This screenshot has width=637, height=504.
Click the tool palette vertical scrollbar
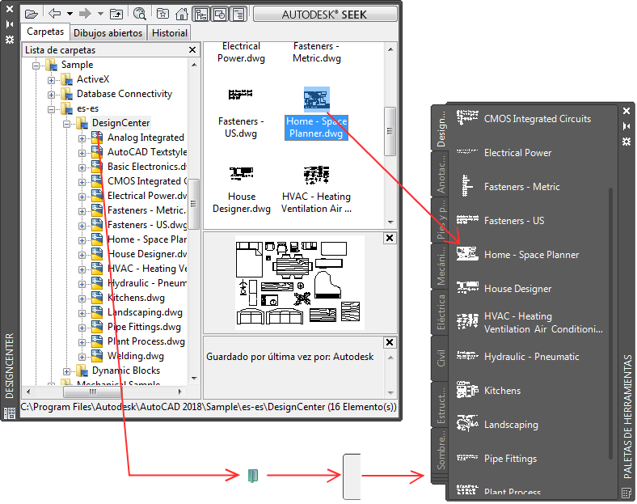[610, 324]
